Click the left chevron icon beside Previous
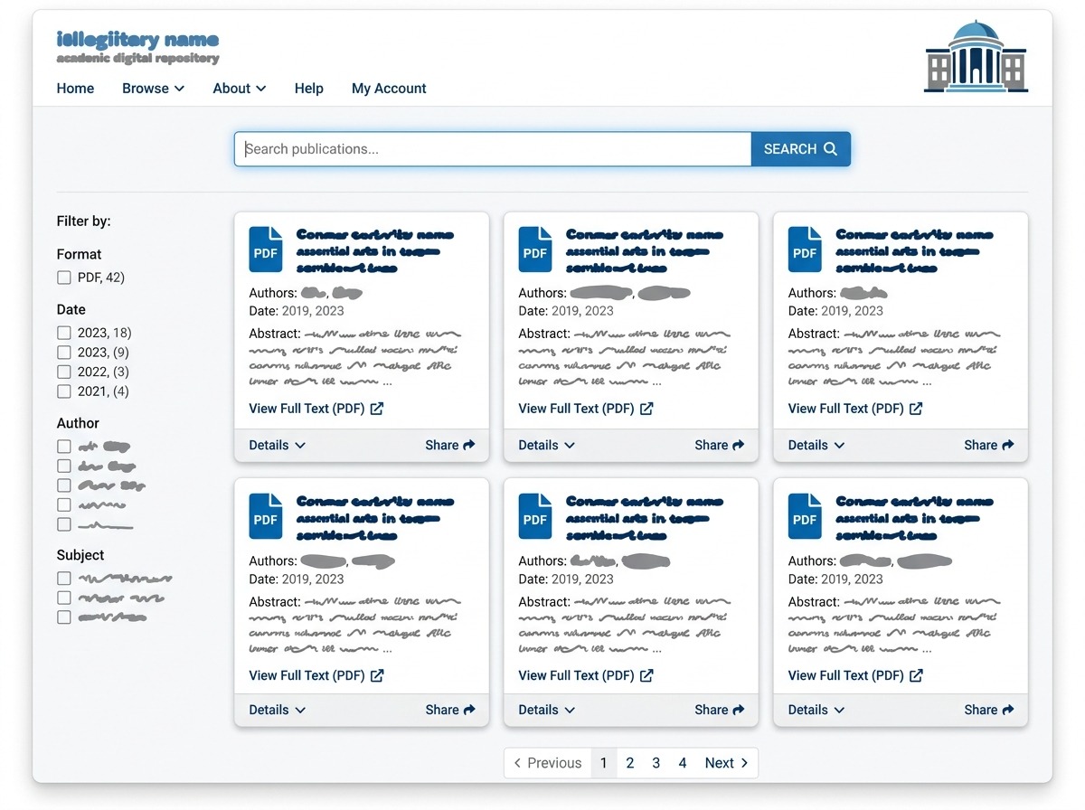This screenshot has height=810, width=1085. point(517,763)
